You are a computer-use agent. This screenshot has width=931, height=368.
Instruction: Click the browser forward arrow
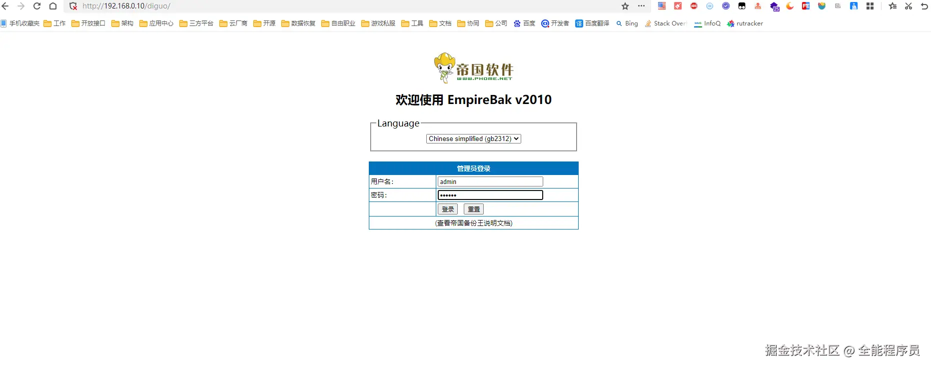[x=21, y=6]
